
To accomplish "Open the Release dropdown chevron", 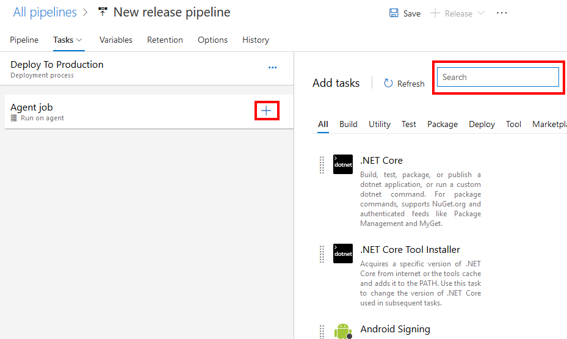I will point(481,13).
